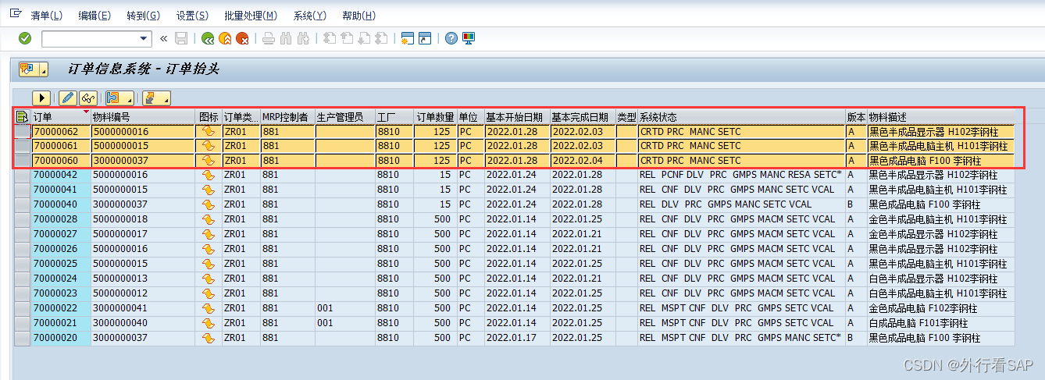Click the green Enter checkmark icon
The height and width of the screenshot is (380, 1045).
pyautogui.click(x=25, y=38)
